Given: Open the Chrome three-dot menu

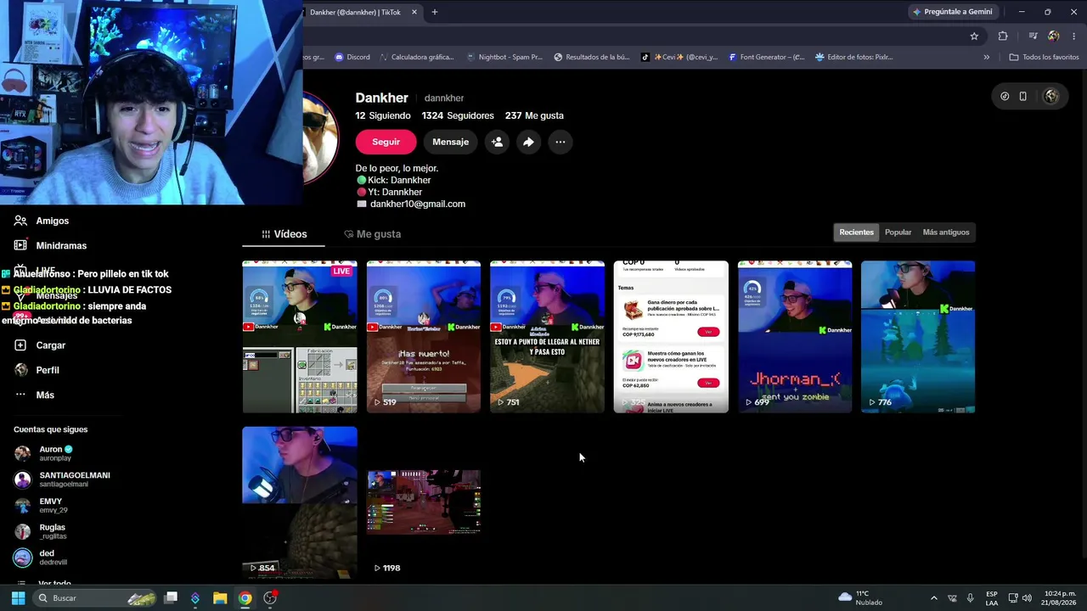Looking at the screenshot, I should [1074, 36].
